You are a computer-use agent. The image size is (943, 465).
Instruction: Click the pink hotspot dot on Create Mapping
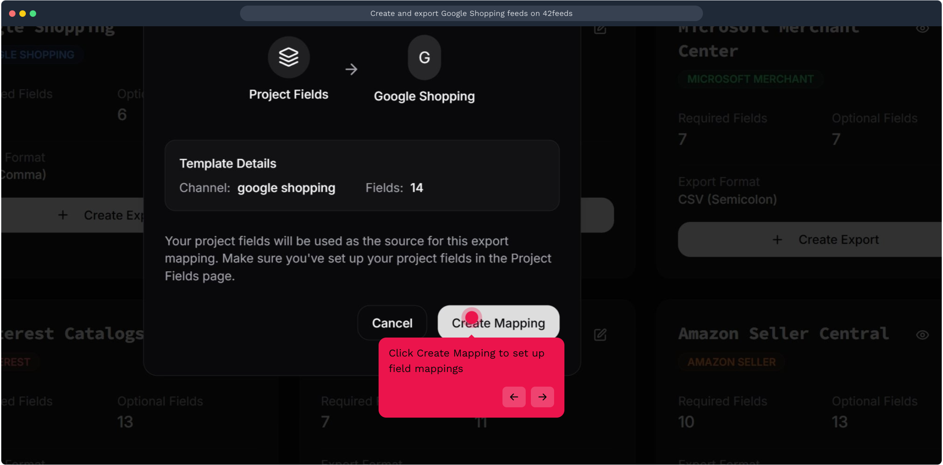tap(471, 317)
